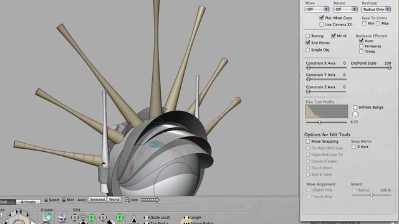Click the Length tool icon
399x224 pixels.
186,218
